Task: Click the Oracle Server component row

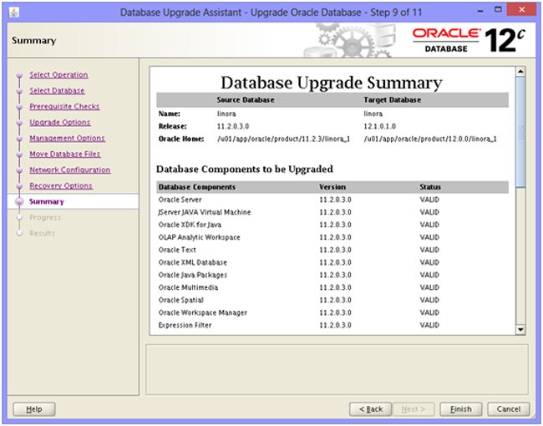Action: tap(332, 200)
